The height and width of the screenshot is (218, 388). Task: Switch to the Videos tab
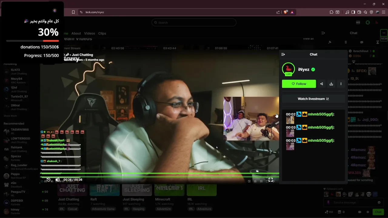(89, 33)
